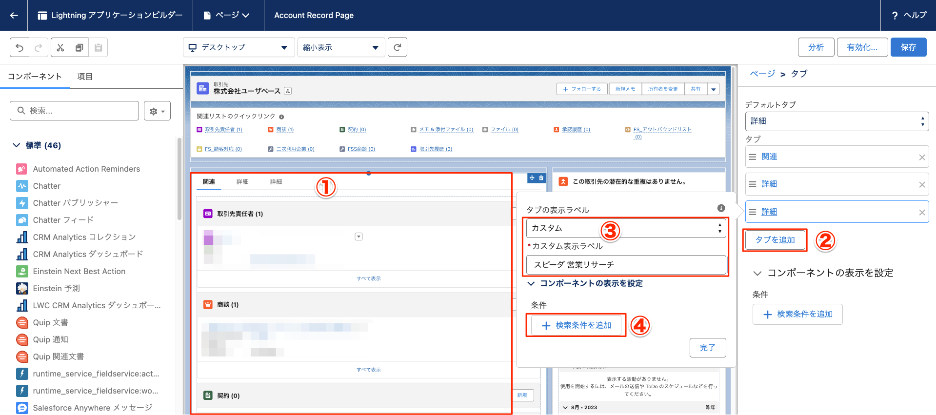Click the info icon in tab popup

pyautogui.click(x=721, y=208)
